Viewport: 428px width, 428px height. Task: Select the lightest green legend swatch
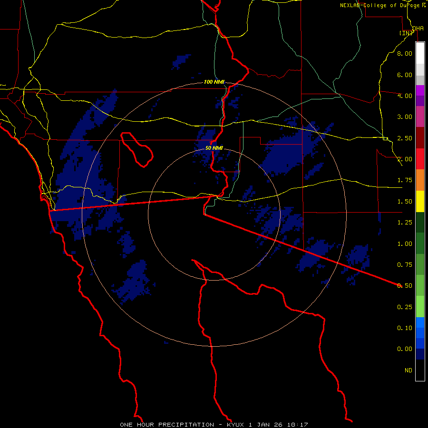point(420,307)
